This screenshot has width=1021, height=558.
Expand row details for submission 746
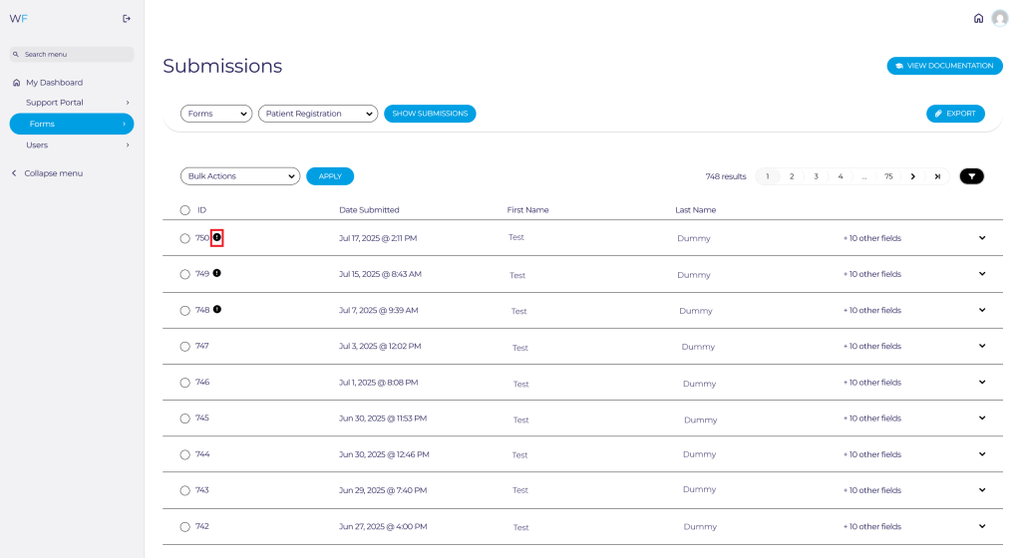pyautogui.click(x=981, y=382)
